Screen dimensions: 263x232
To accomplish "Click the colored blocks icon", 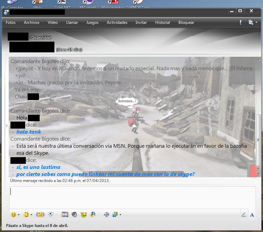I will (93, 215).
